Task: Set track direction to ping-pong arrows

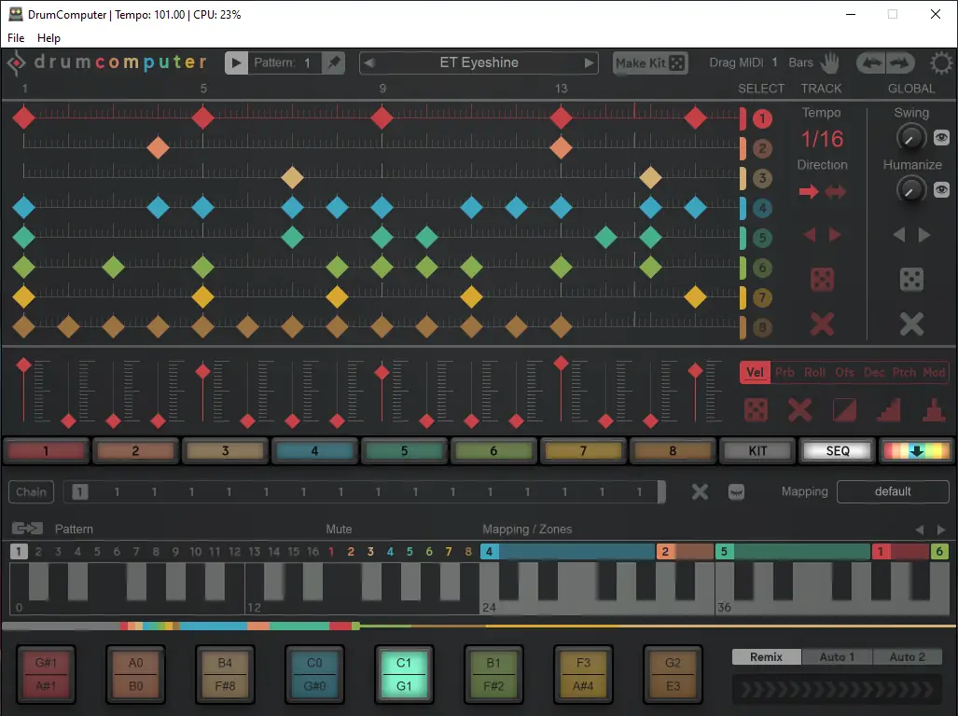Action: click(835, 192)
